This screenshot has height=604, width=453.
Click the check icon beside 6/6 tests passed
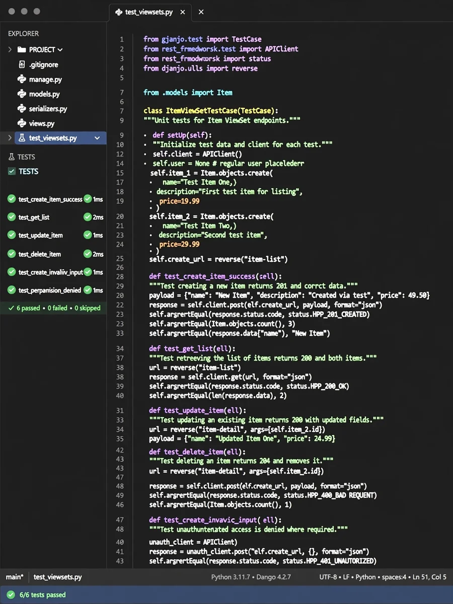pos(11,595)
